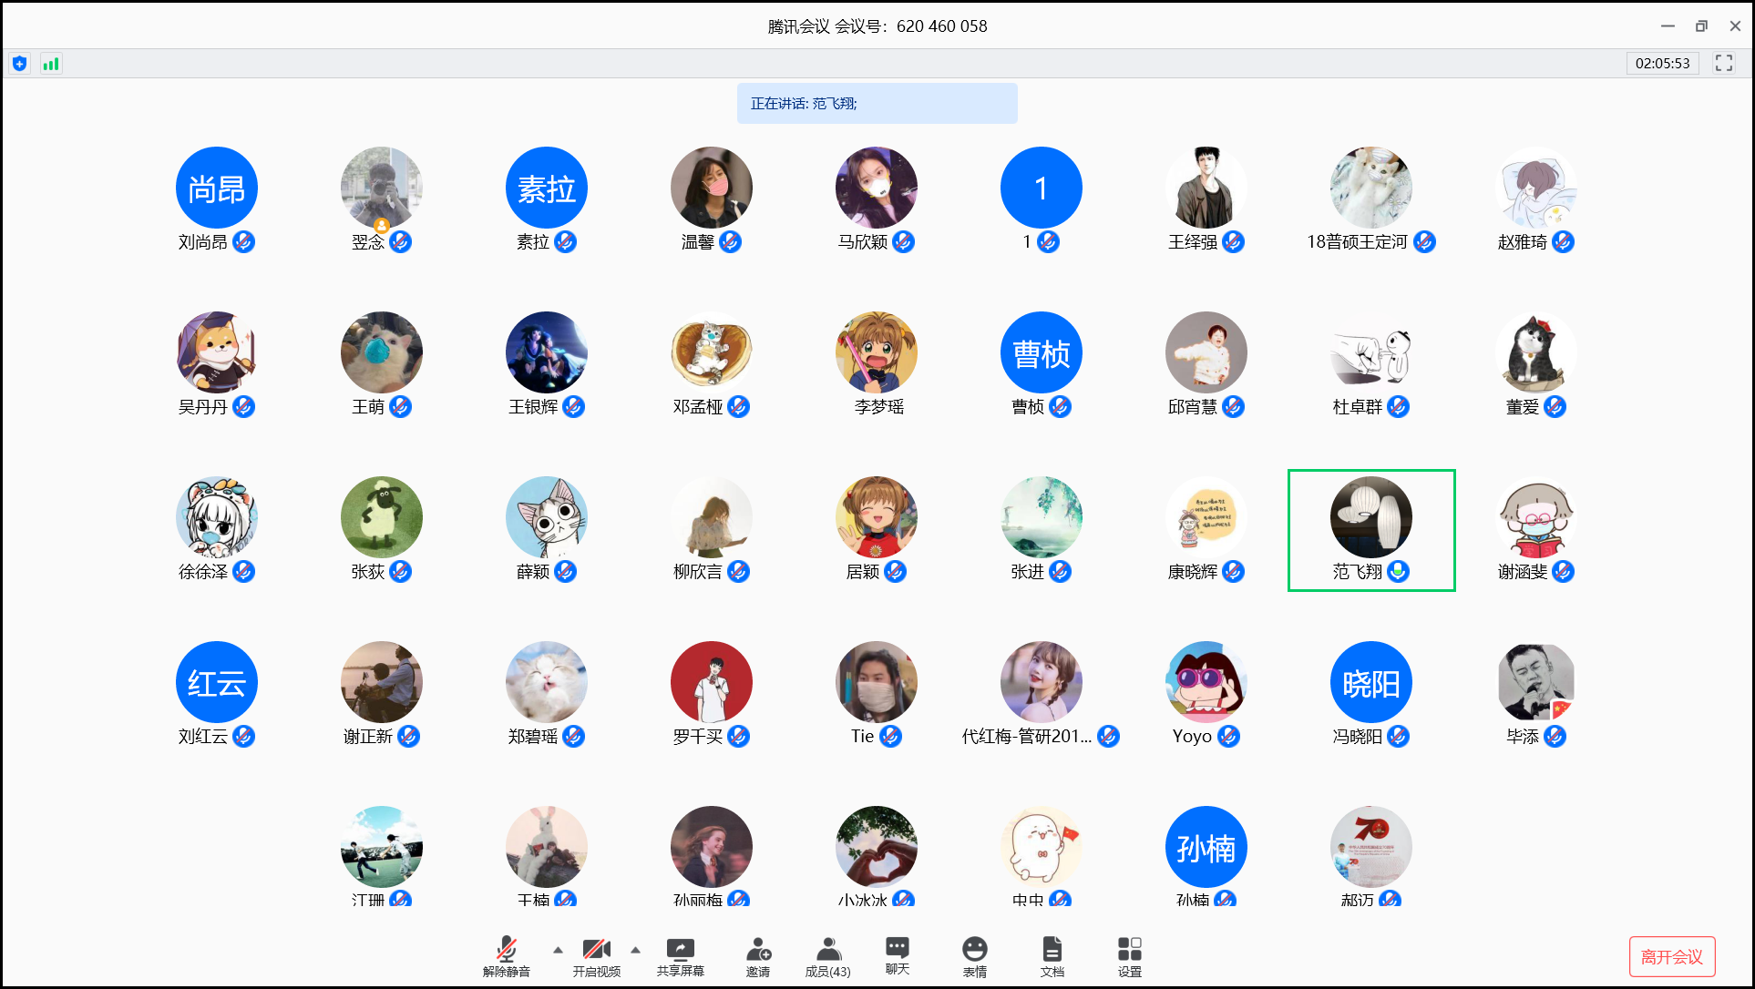The height and width of the screenshot is (989, 1755).
Task: Click the blue security shield icon
Action: [x=19, y=64]
